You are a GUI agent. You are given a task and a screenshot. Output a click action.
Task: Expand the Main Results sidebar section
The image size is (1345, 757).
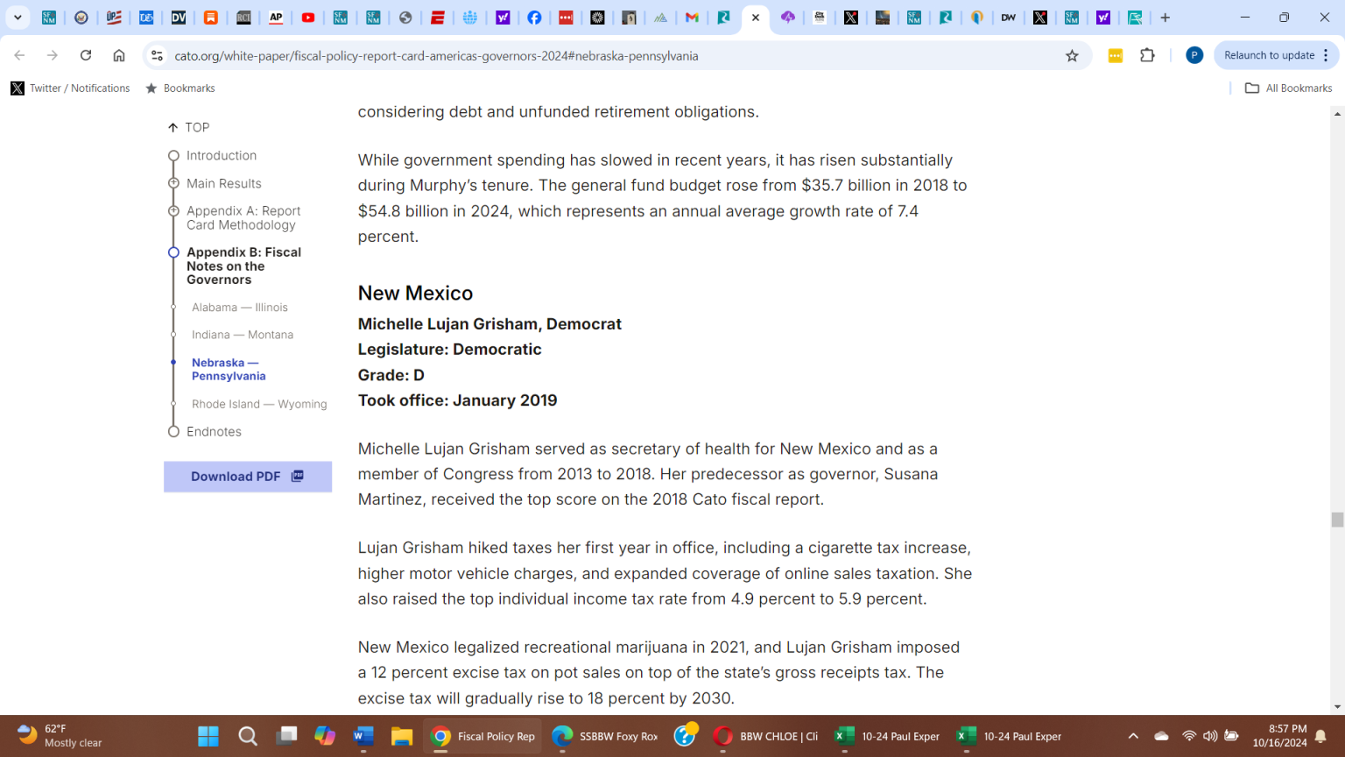[x=173, y=183]
